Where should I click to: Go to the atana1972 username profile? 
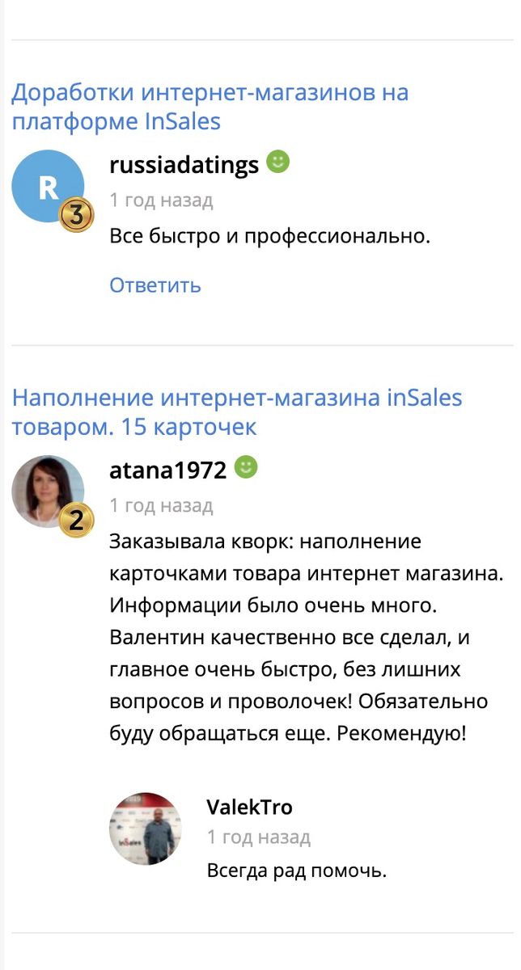coord(167,470)
